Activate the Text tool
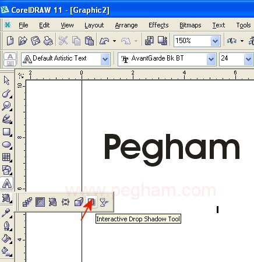This screenshot has width=254, height=262. pyautogui.click(x=7, y=183)
